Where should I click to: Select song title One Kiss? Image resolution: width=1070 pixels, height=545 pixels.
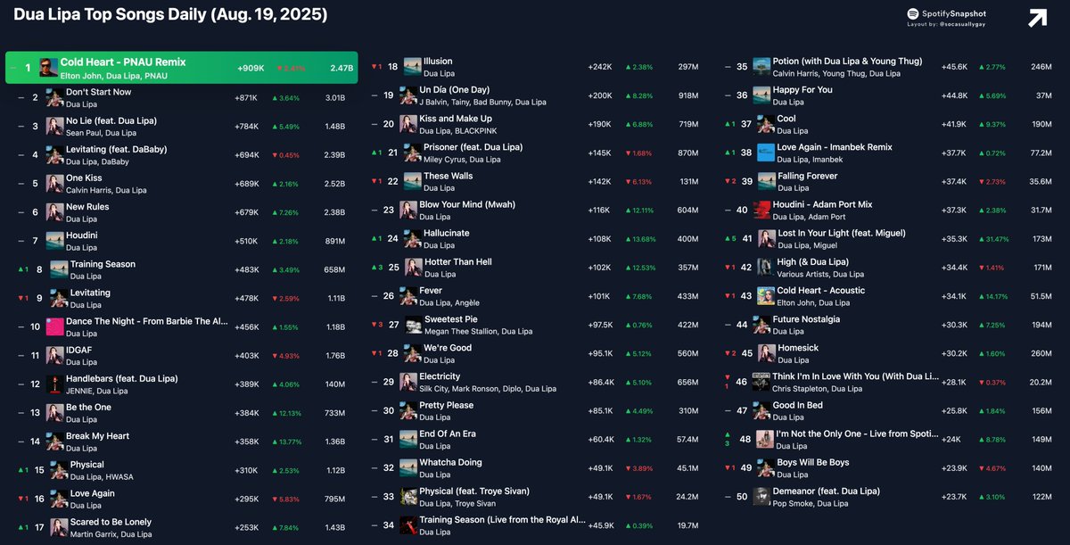coord(84,178)
